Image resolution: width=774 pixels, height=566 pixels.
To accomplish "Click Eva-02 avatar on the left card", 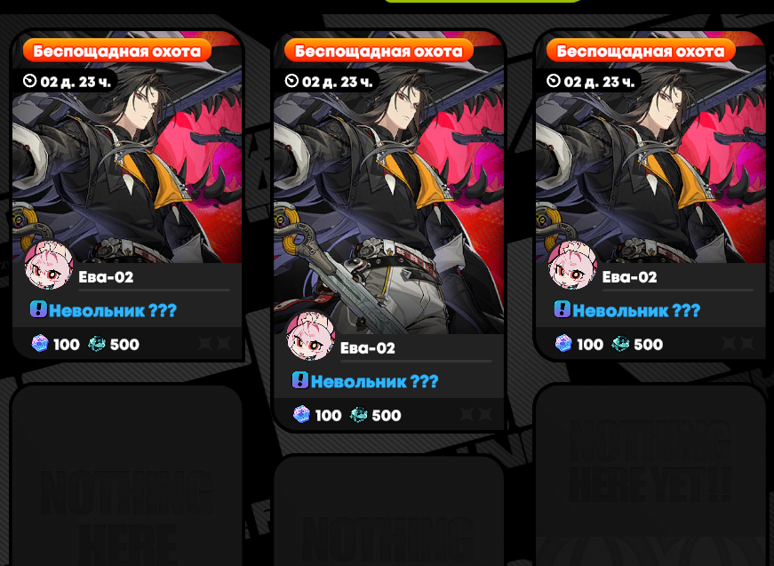I will 49,265.
